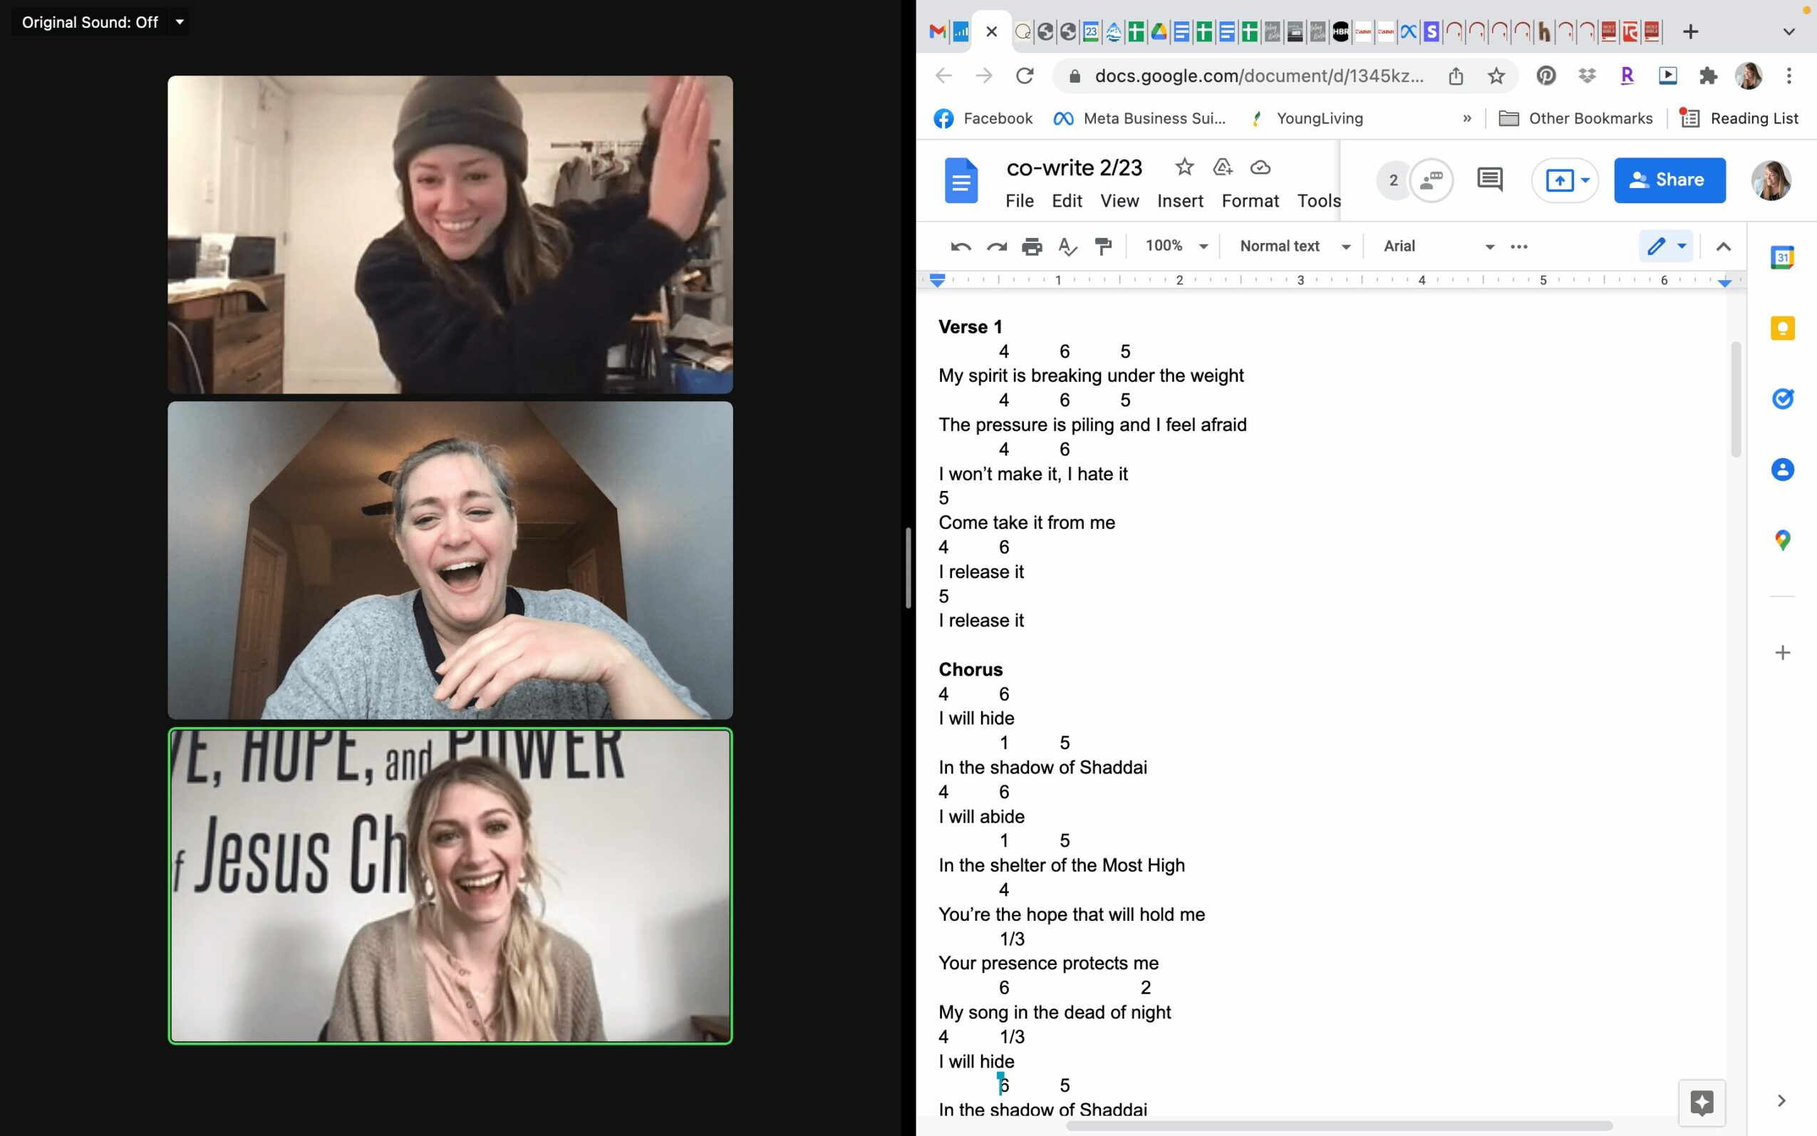Toggle Original Sound in Zoom
Screen dimensions: 1817x1136
(x=90, y=23)
